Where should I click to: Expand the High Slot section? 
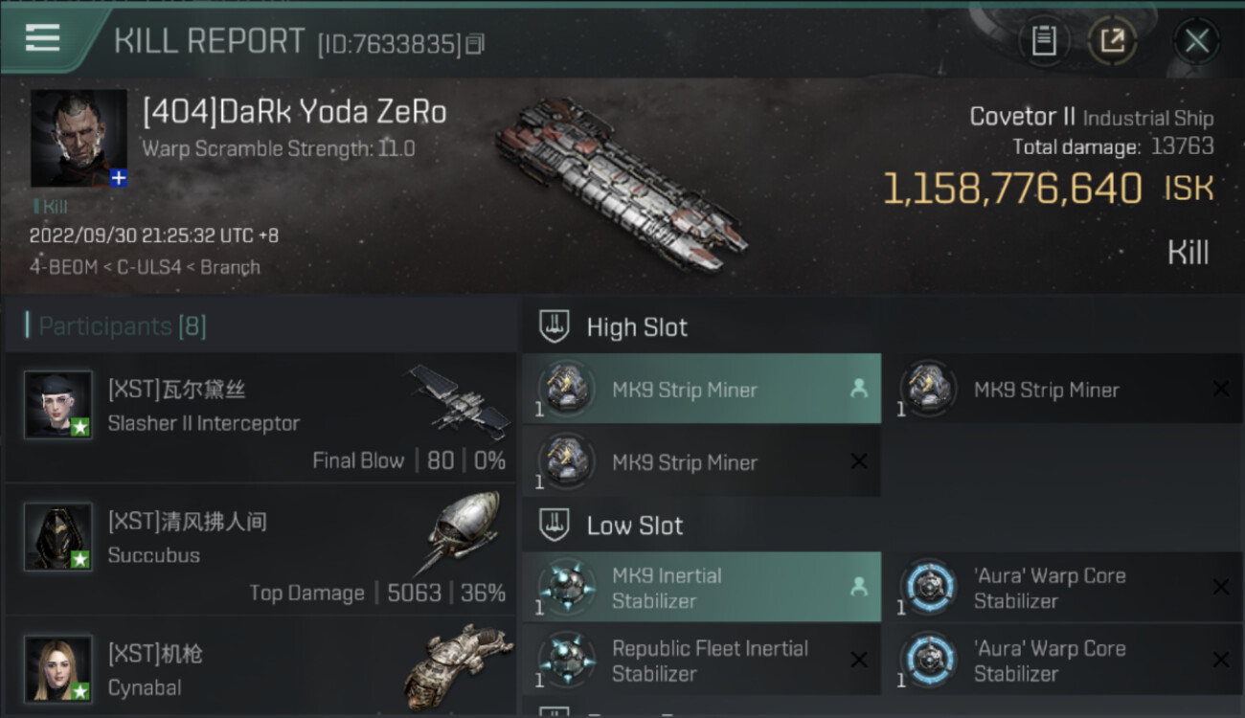638,327
